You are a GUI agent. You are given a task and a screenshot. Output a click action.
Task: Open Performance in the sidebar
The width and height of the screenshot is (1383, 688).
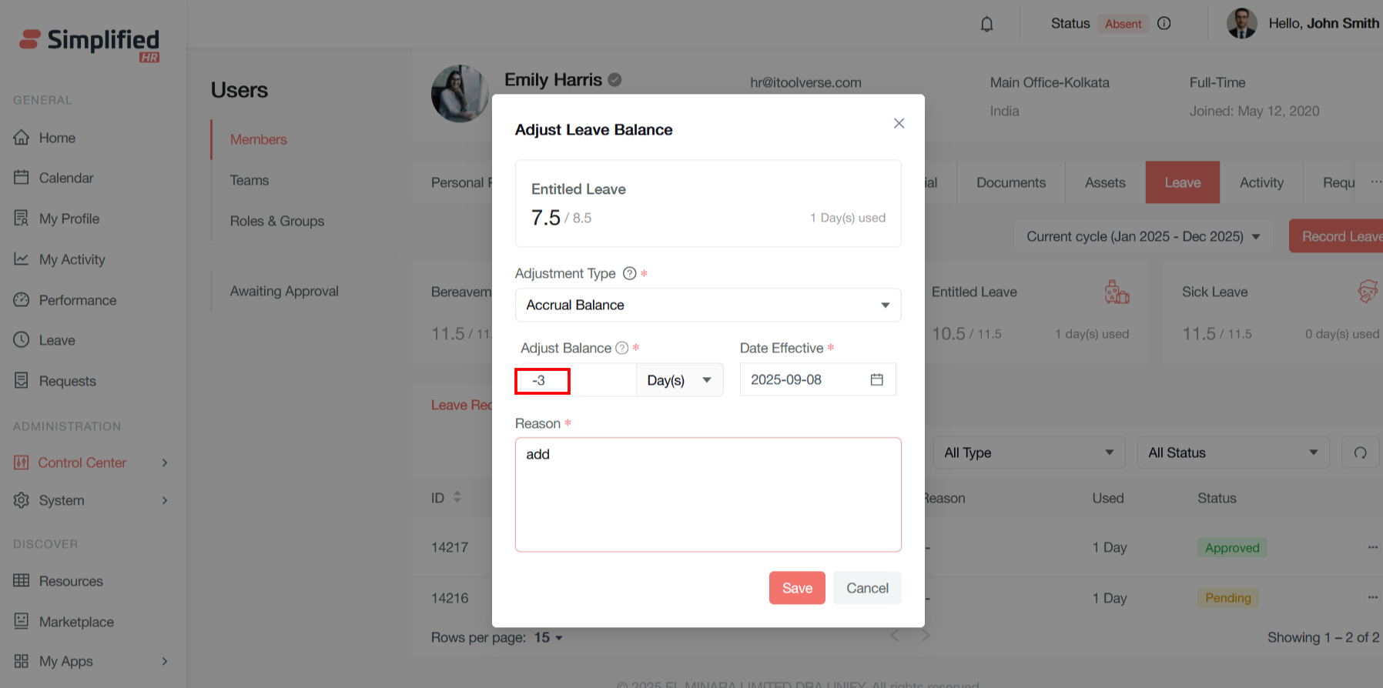[x=77, y=300]
